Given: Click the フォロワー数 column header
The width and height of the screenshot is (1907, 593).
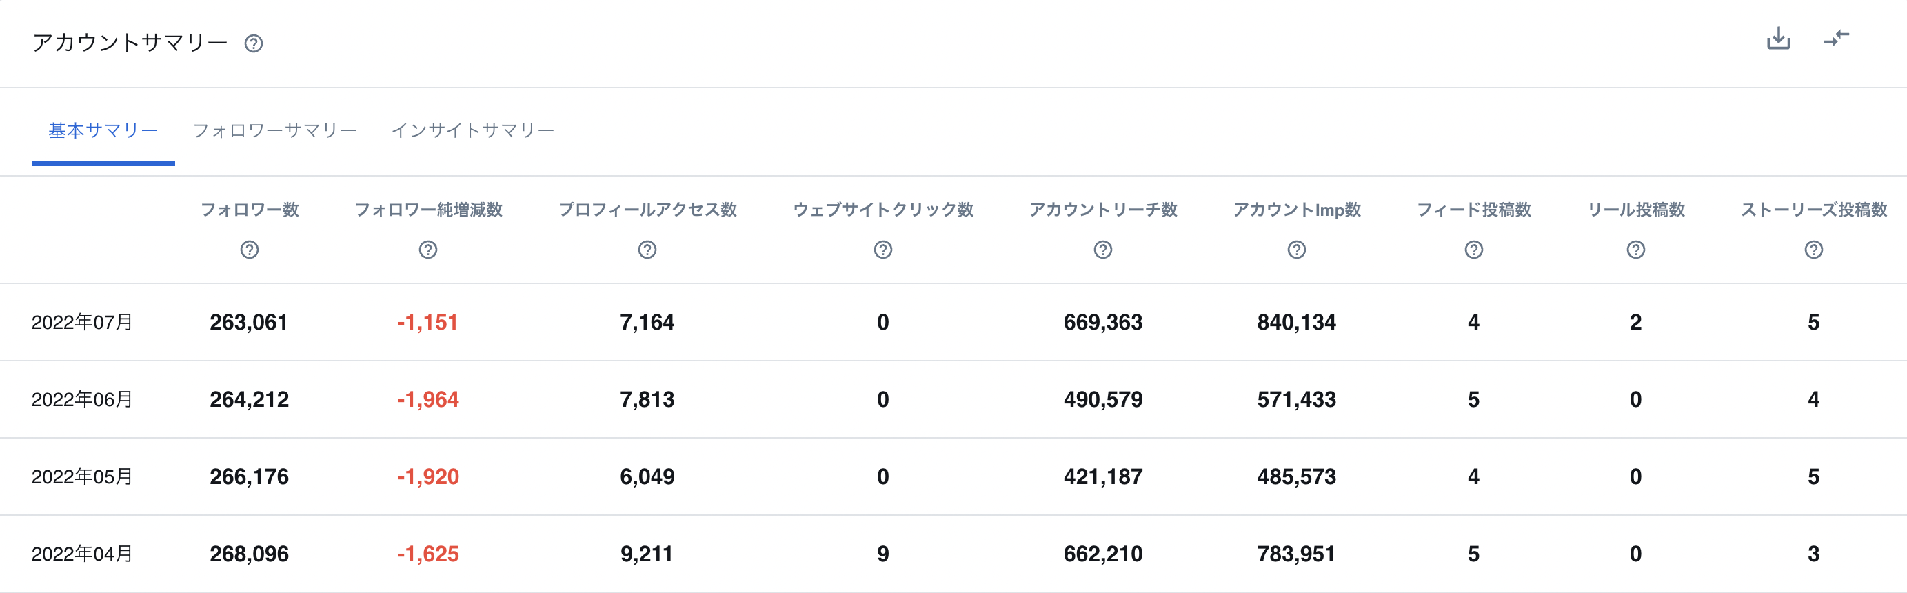Looking at the screenshot, I should [x=250, y=210].
